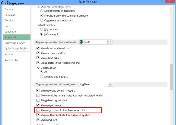Image resolution: width=176 pixels, height=125 pixels.
Task: Enable Show a zero in zero-value cells
Action: point(38,110)
